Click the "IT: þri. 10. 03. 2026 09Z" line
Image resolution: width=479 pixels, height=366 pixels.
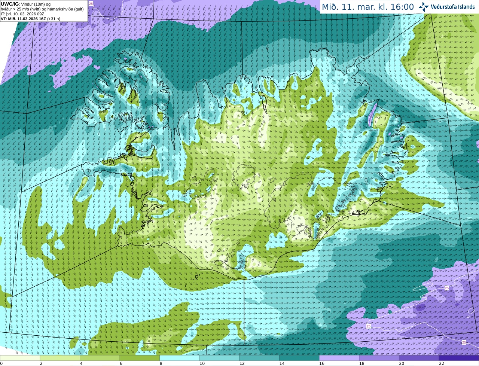tap(22, 14)
